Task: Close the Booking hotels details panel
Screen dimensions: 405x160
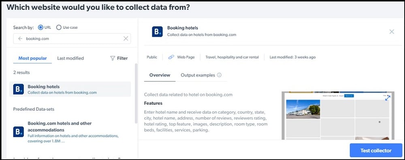Action: point(392,32)
